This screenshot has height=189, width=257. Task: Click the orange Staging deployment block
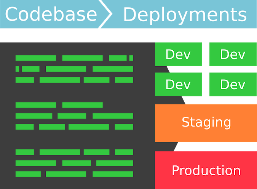click(206, 123)
